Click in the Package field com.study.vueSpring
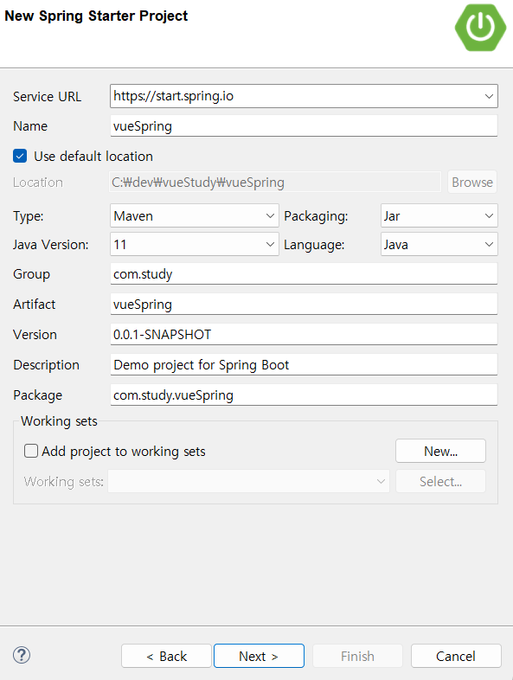 coord(304,395)
